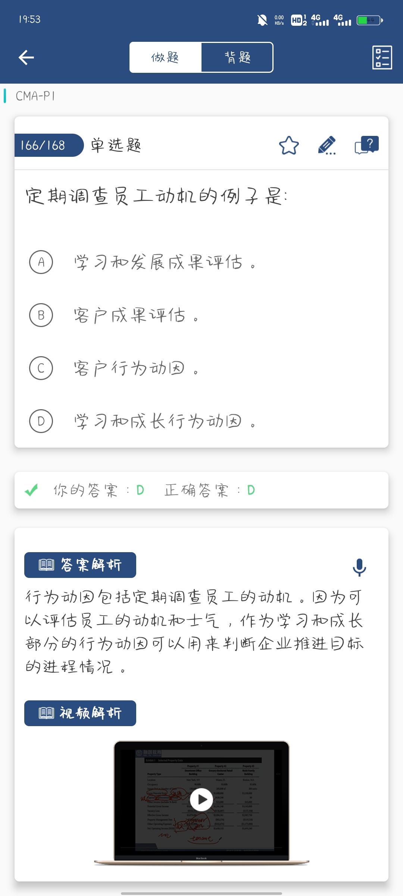The height and width of the screenshot is (896, 403).
Task: Select option B radio circle
Action: [41, 315]
